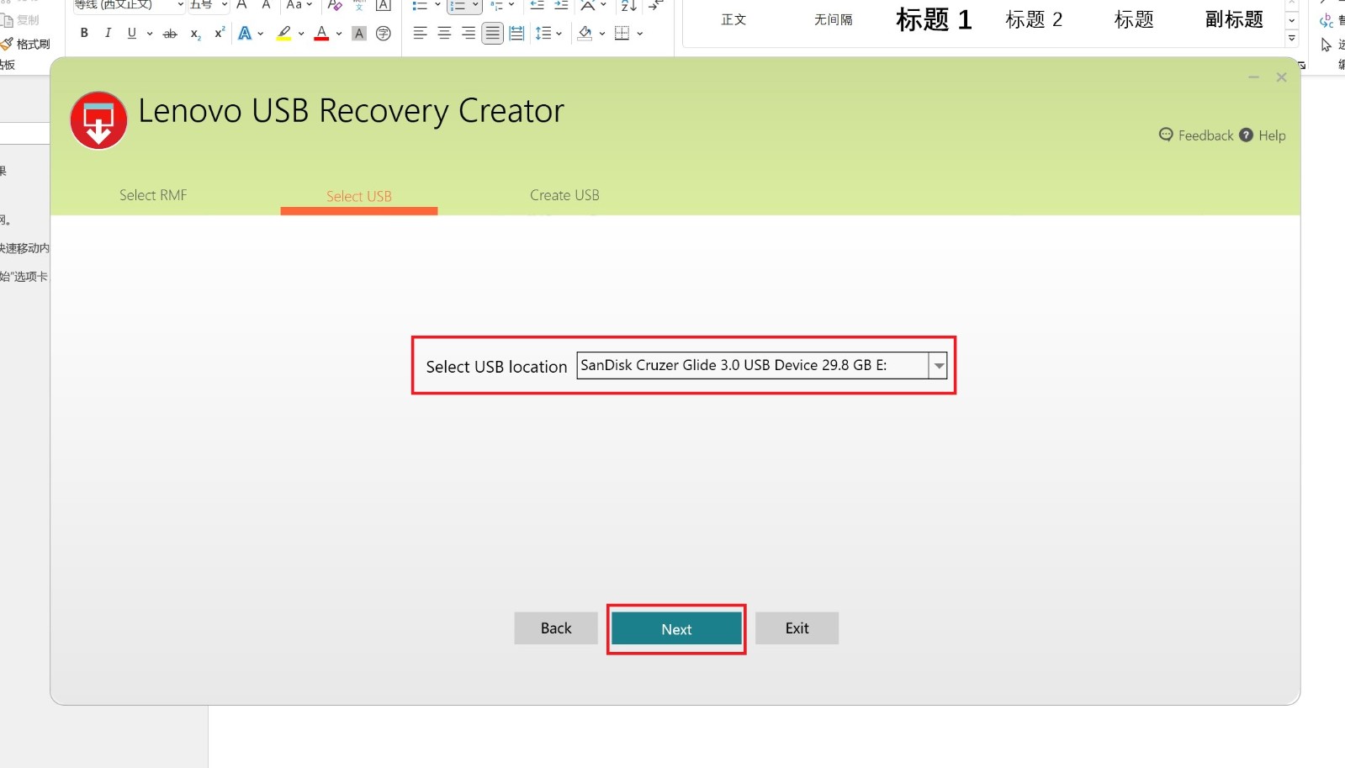Open change case Aa menu
This screenshot has width=1345, height=768.
click(299, 5)
